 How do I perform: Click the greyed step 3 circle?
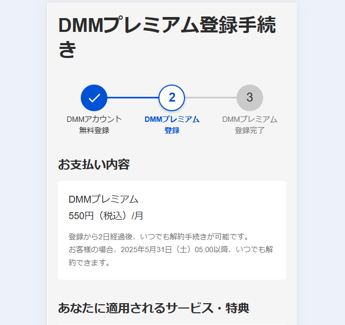pos(250,98)
